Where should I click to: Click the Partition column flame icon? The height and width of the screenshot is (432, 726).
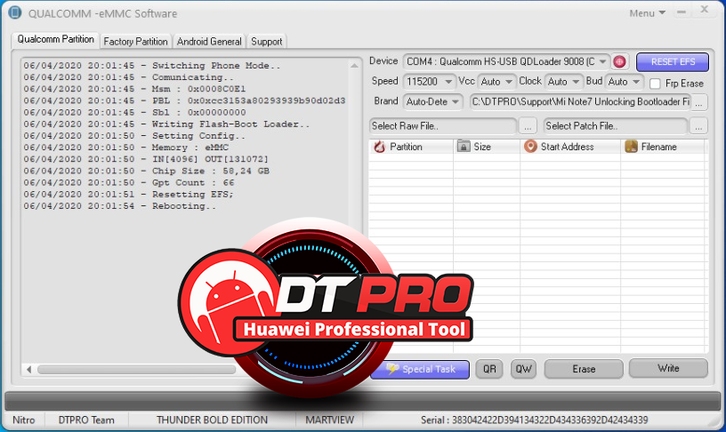[x=380, y=147]
